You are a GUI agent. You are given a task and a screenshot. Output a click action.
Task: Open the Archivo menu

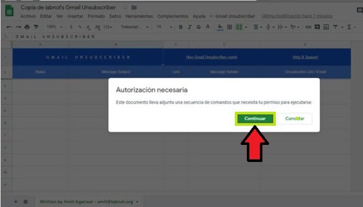tap(28, 16)
